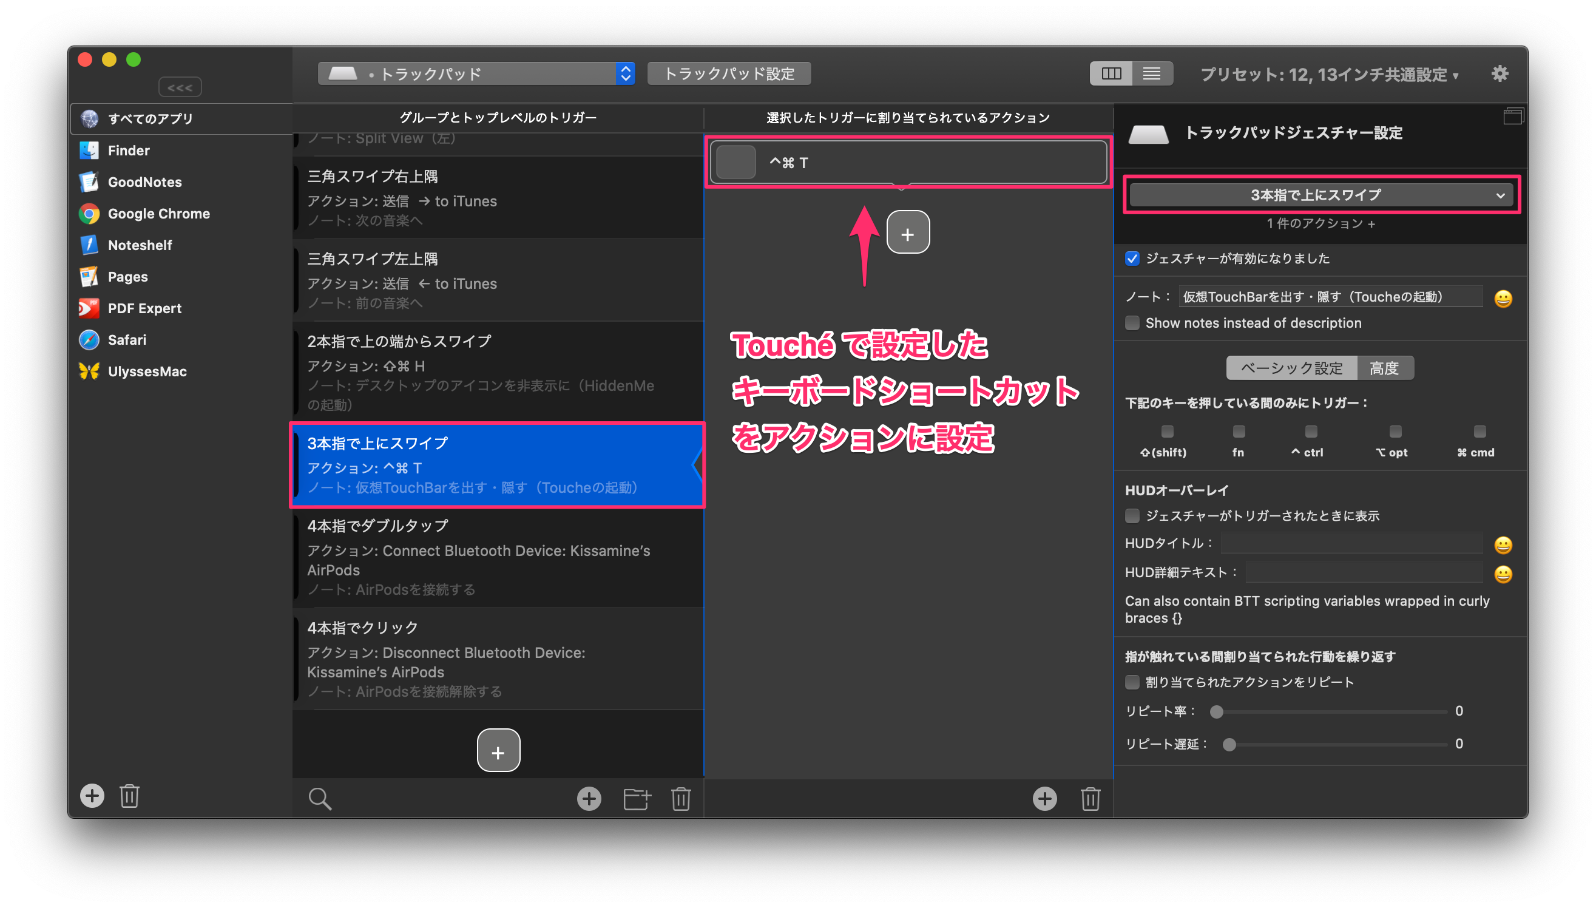Click the new folder group icon
Image resolution: width=1596 pixels, height=908 pixels.
tap(637, 798)
